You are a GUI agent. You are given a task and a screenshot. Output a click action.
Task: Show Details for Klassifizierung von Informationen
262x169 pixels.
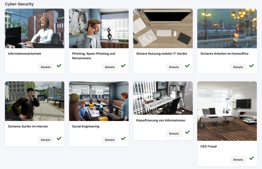pyautogui.click(x=174, y=134)
